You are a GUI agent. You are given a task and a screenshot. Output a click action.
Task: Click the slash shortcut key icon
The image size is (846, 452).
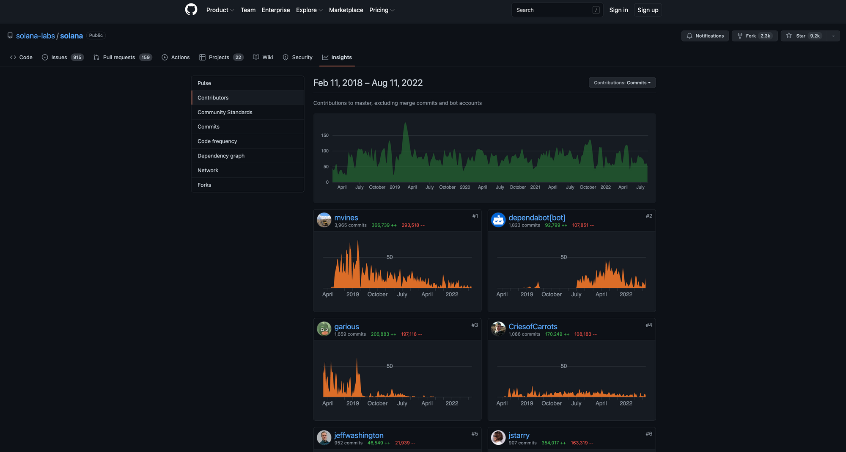click(x=596, y=10)
